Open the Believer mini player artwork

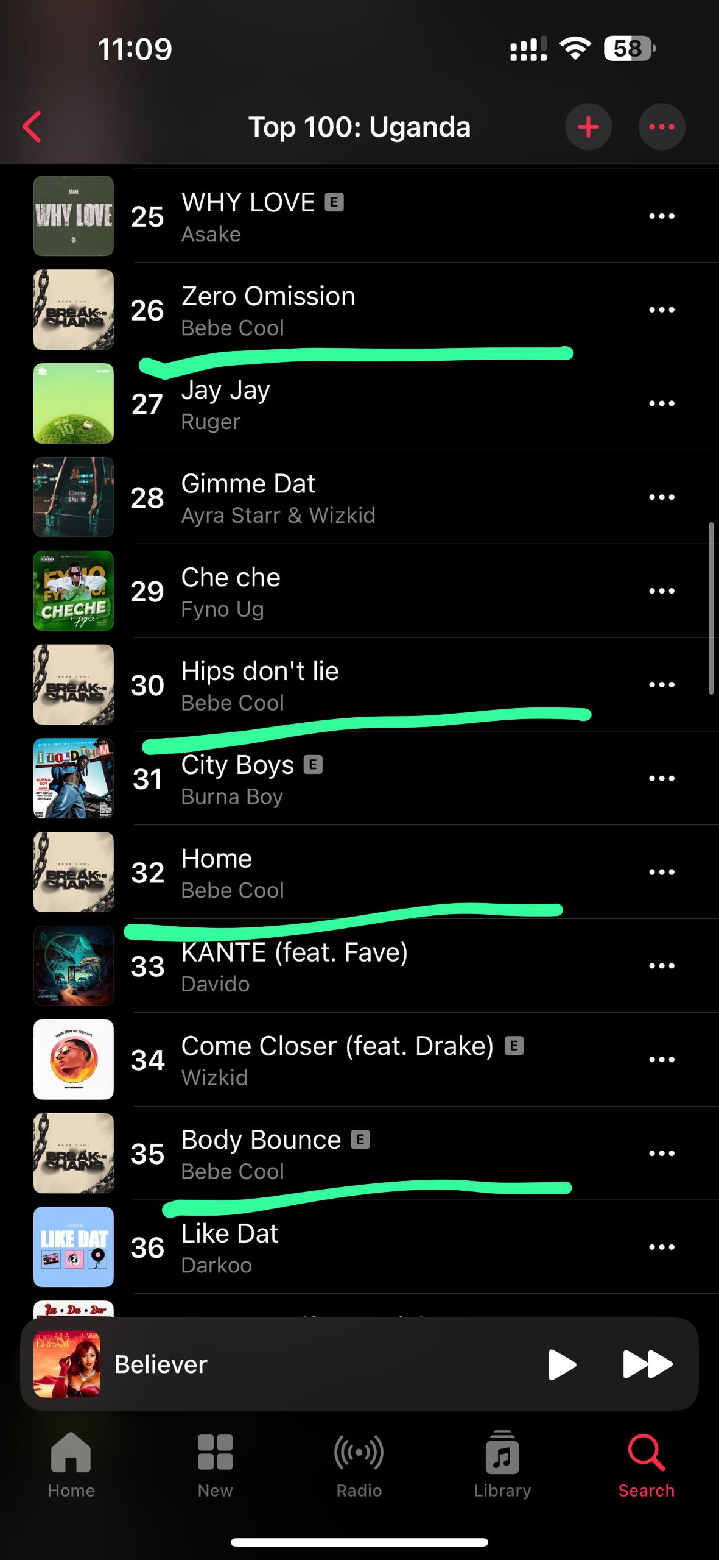pos(67,1364)
